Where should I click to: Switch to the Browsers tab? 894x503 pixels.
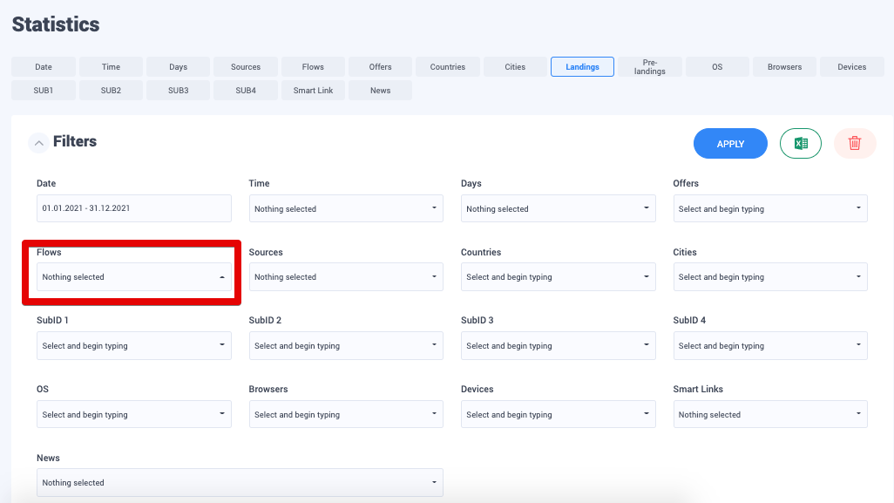[784, 67]
